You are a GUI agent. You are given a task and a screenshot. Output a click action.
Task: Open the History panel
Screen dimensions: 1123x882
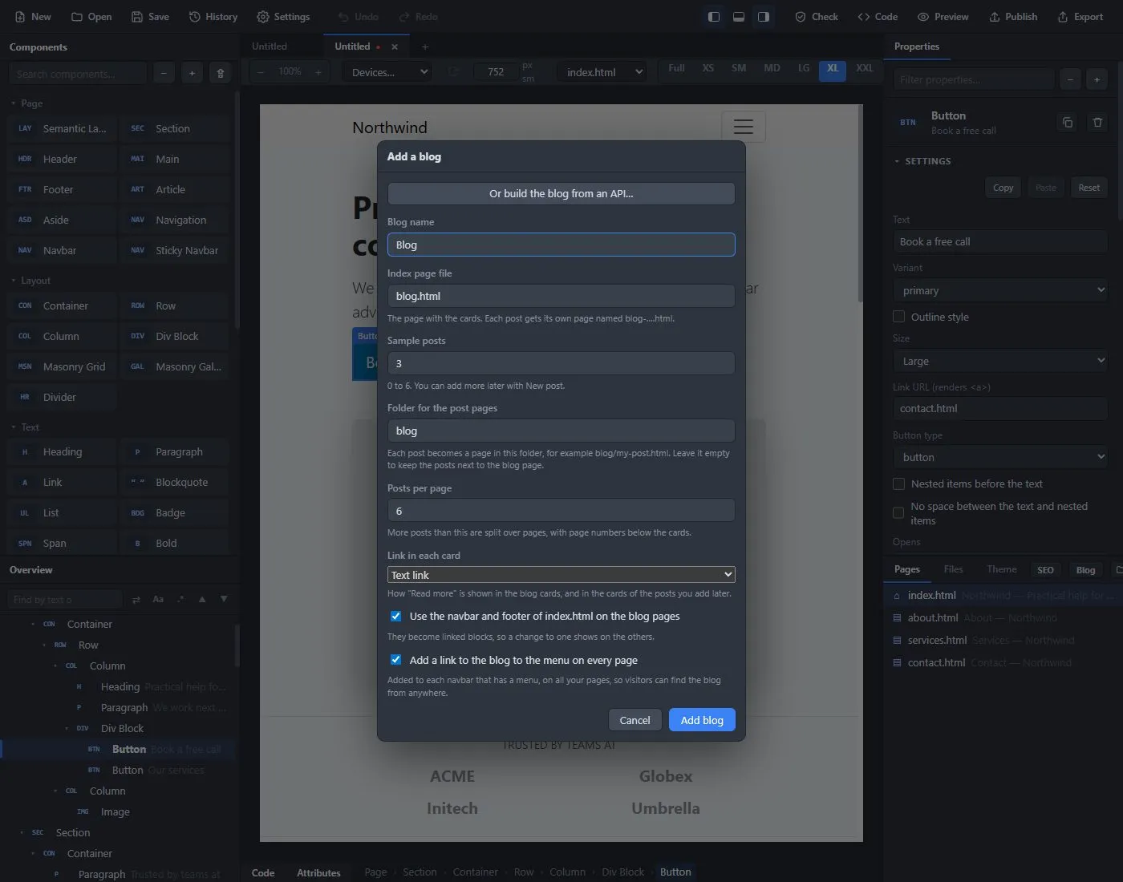pyautogui.click(x=213, y=17)
